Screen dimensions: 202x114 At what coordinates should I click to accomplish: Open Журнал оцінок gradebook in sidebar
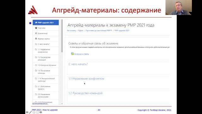(46, 39)
